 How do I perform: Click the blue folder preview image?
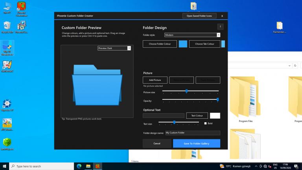pos(97,85)
